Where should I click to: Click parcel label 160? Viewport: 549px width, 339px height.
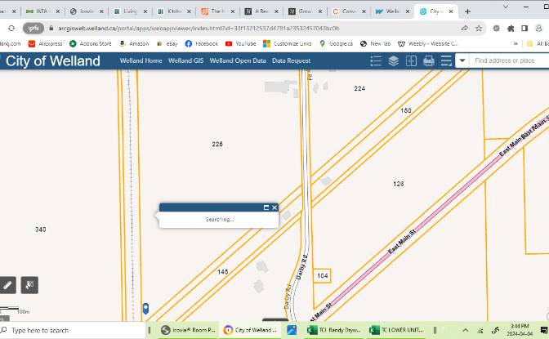[x=406, y=110]
